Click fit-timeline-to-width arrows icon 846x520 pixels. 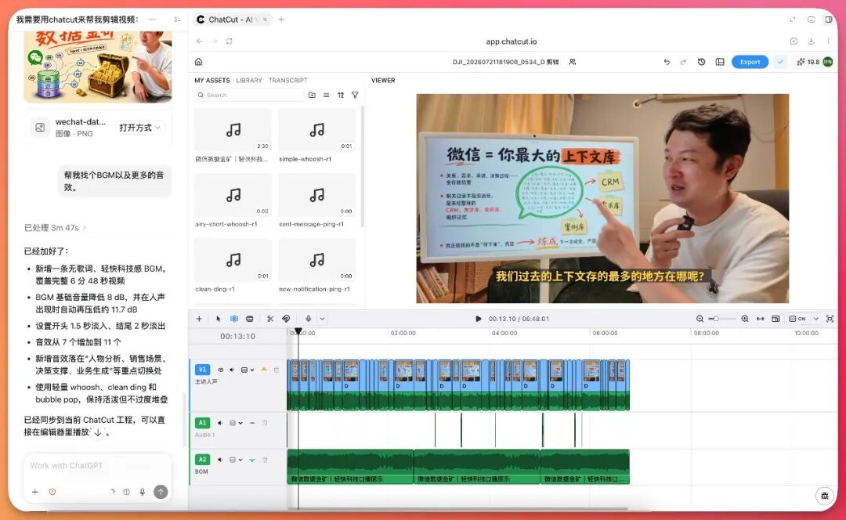point(760,319)
